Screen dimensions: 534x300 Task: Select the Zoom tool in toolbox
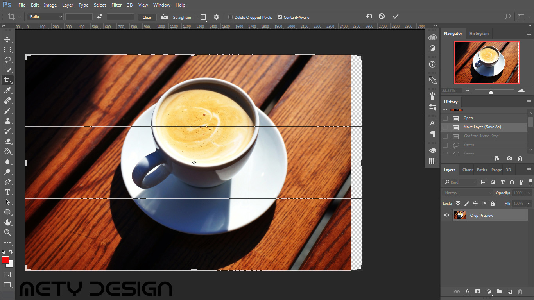coord(7,232)
